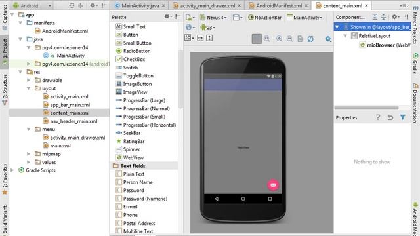Select the Small Button widget in the Palette
This screenshot has width=420, height=236.
[x=133, y=43]
